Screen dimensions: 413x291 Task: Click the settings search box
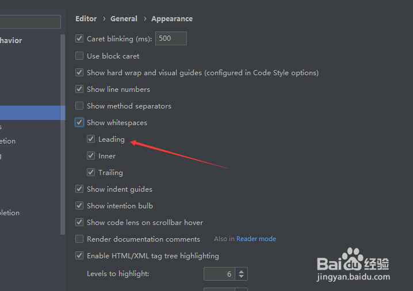click(x=29, y=22)
